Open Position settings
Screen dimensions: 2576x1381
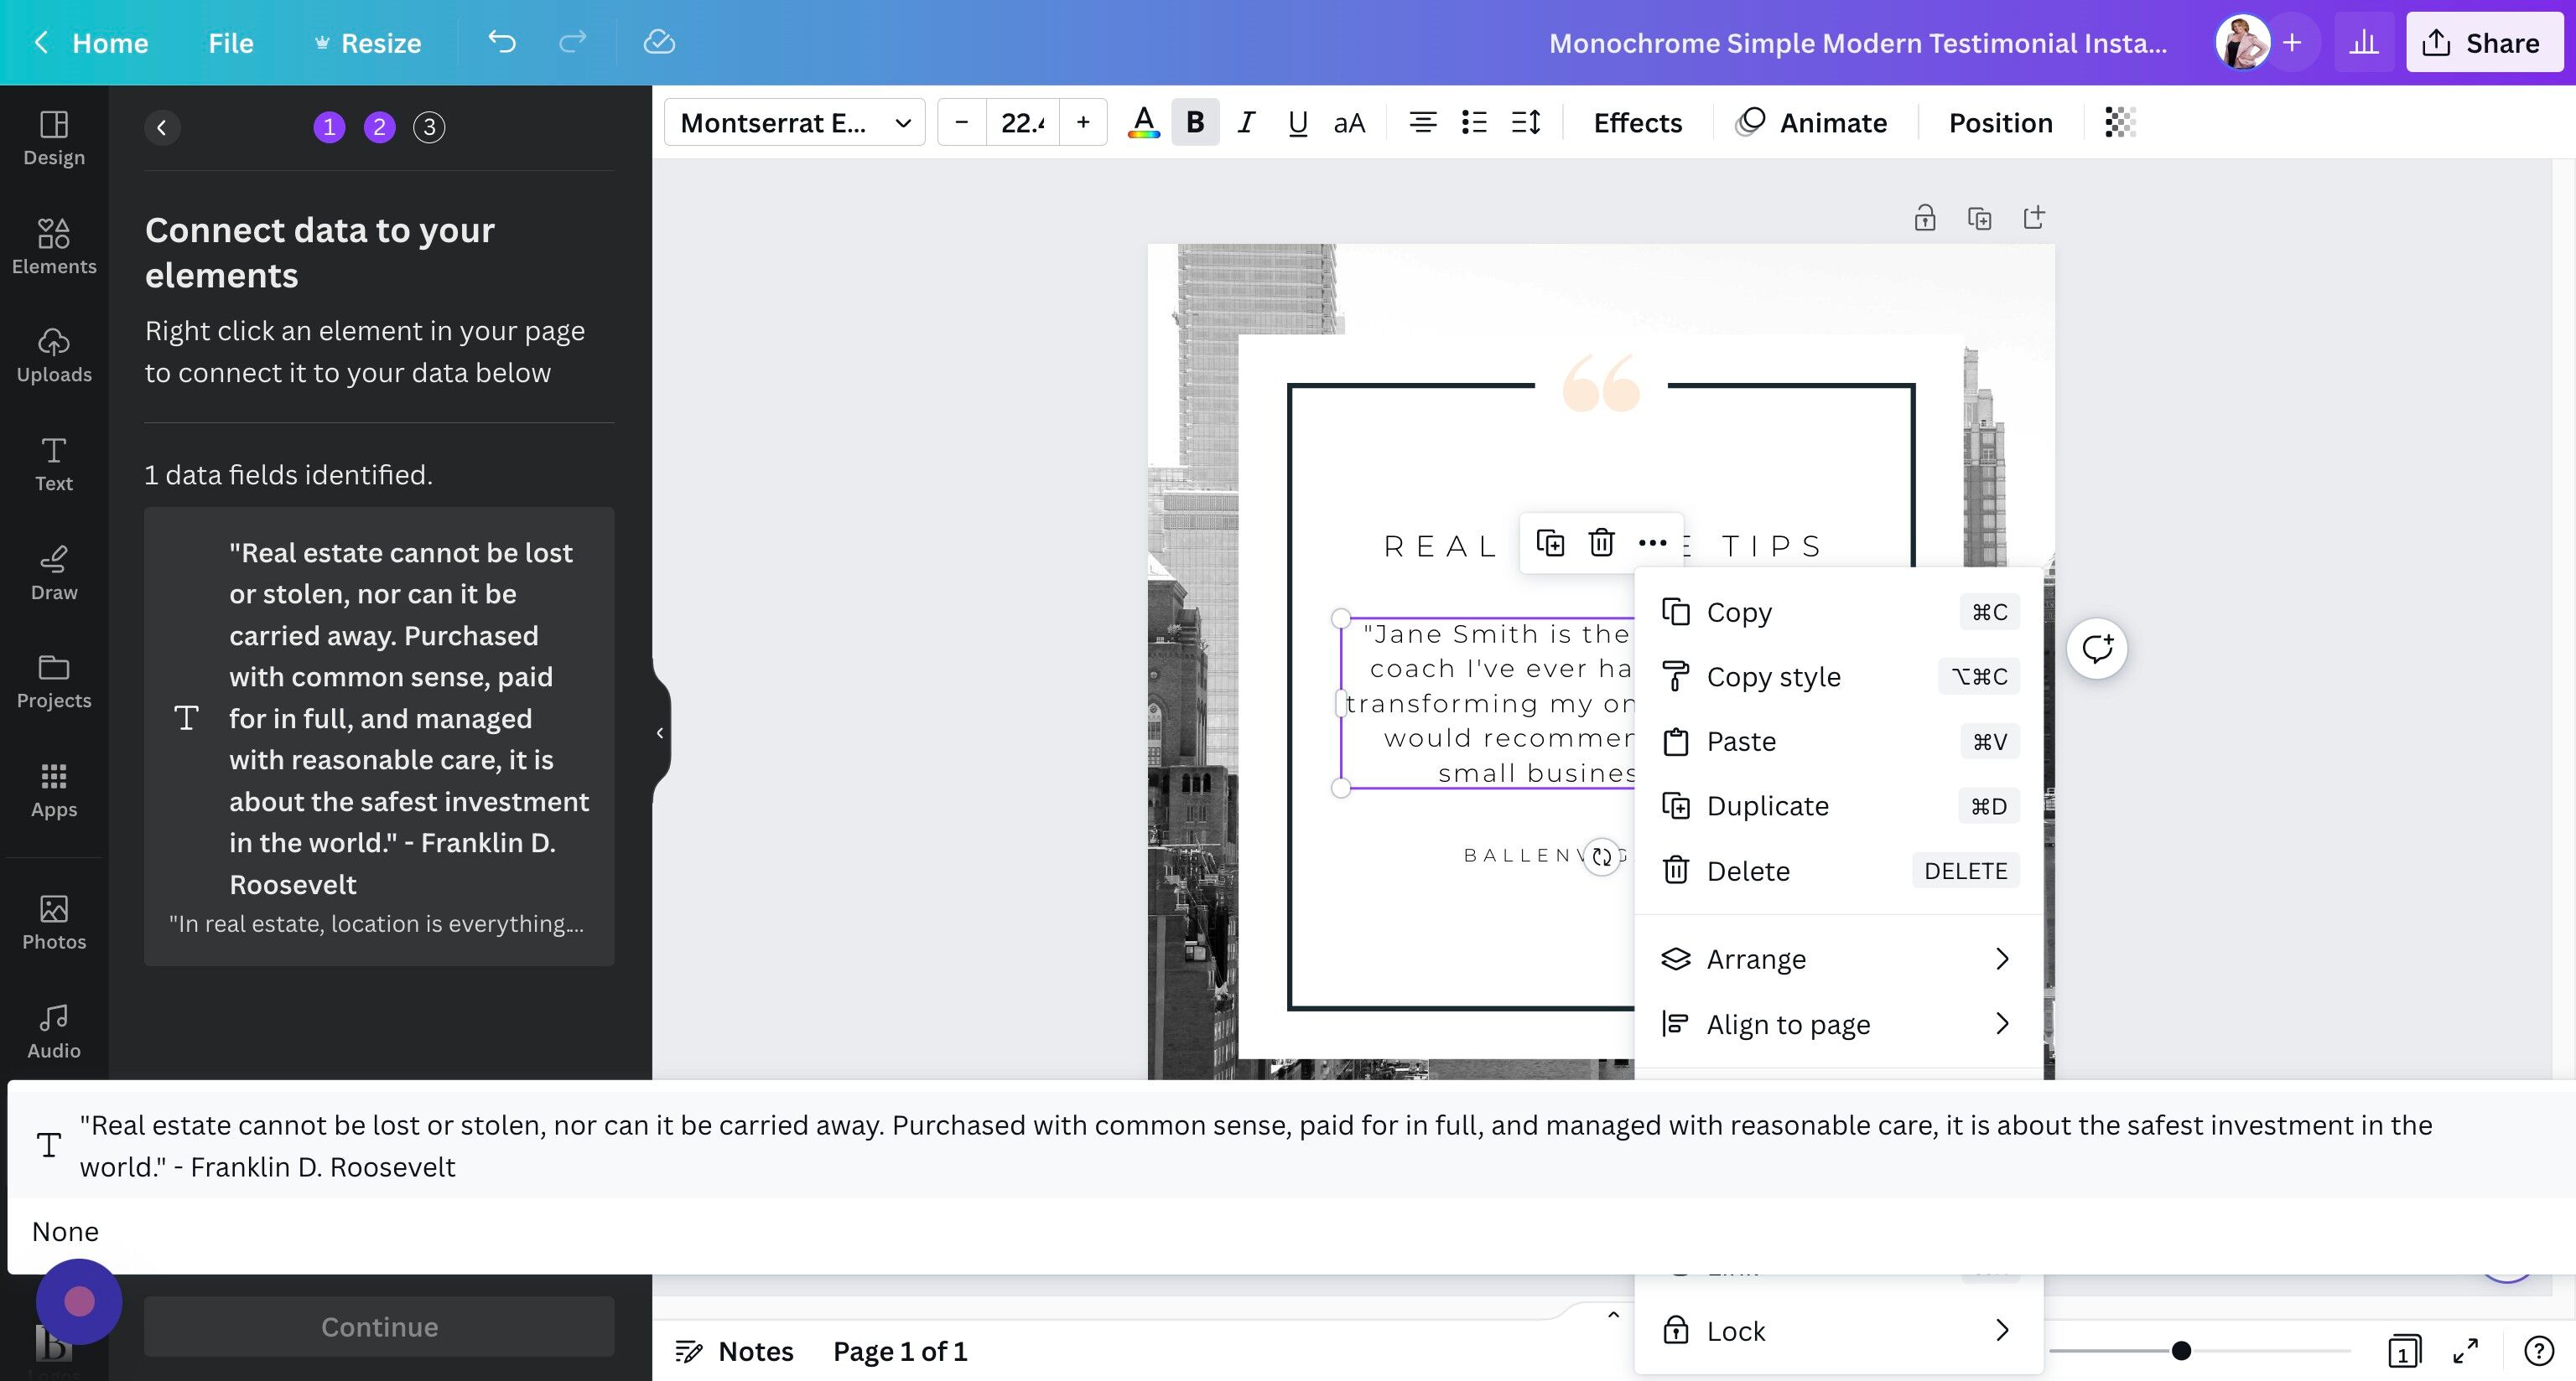pyautogui.click(x=2000, y=122)
